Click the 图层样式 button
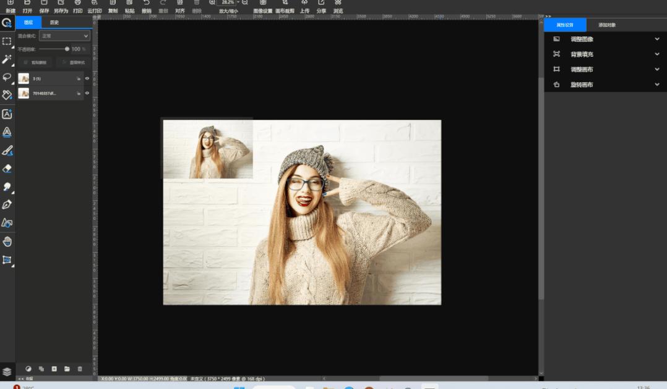This screenshot has height=389, width=667. [x=74, y=62]
